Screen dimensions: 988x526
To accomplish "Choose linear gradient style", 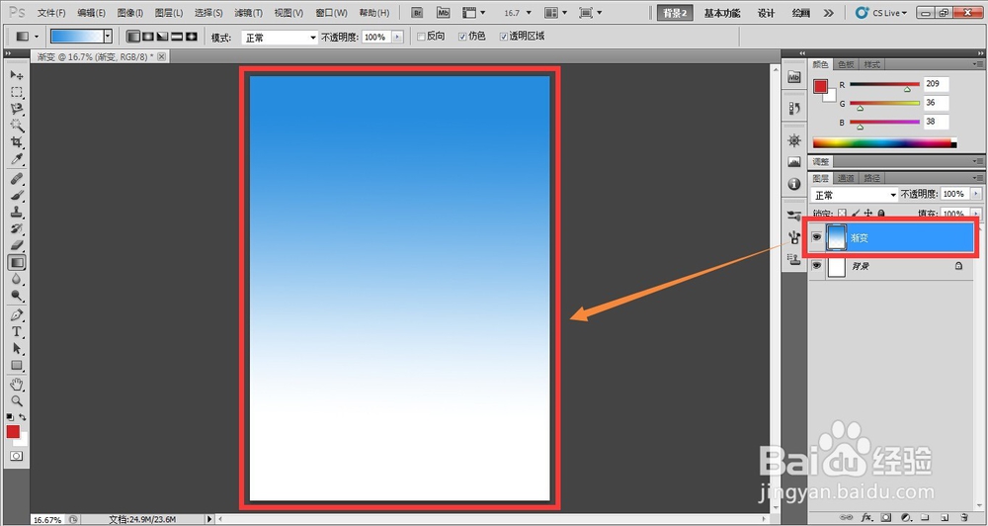I will (133, 37).
